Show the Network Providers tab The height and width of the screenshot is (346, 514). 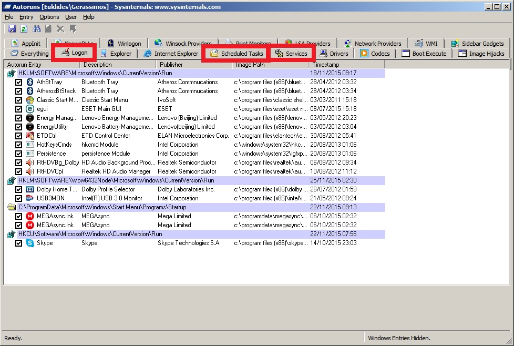pyautogui.click(x=373, y=44)
